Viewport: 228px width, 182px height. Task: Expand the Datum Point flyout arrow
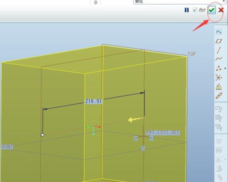[x=225, y=68]
